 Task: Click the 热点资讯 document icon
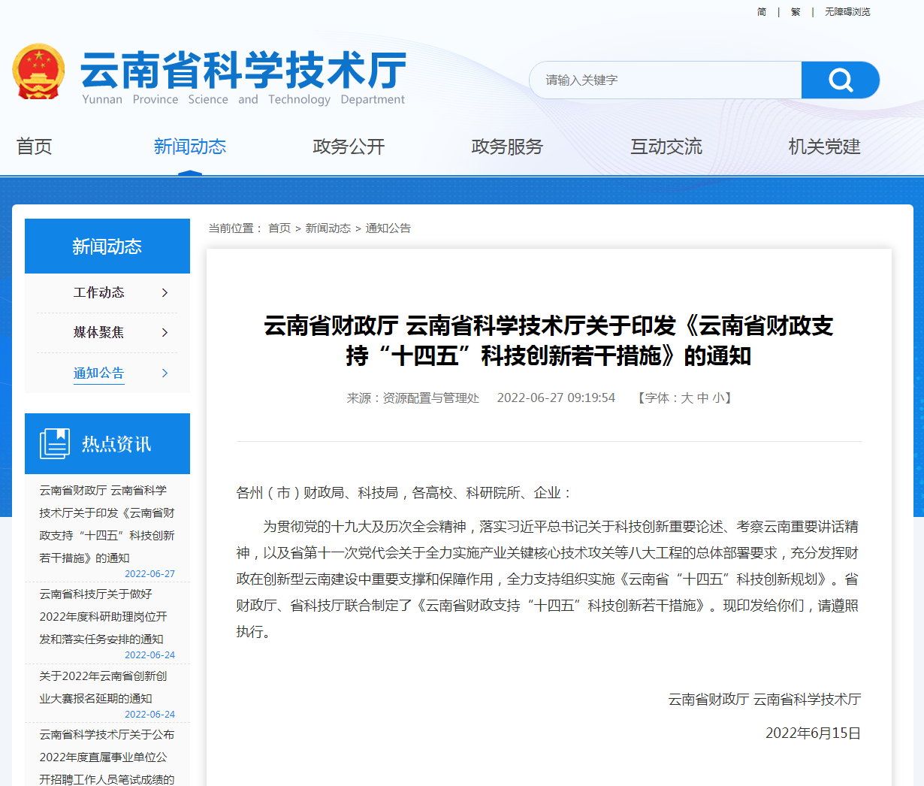point(55,443)
